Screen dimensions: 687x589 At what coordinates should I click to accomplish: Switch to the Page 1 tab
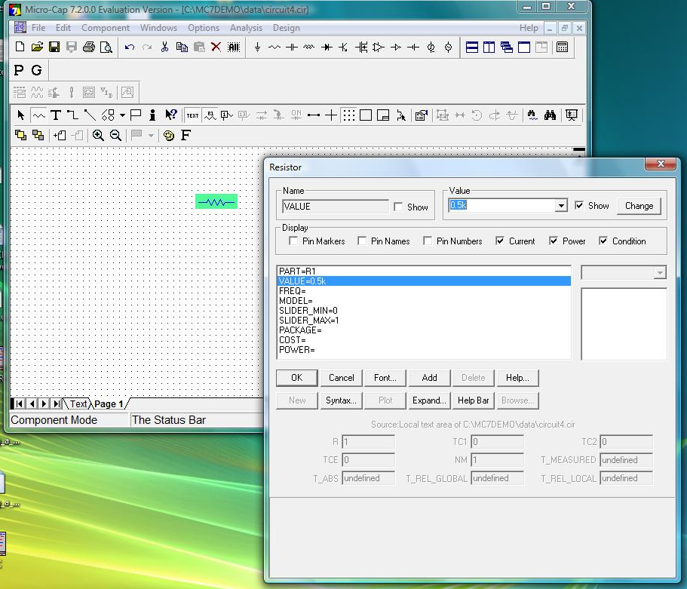coord(109,403)
